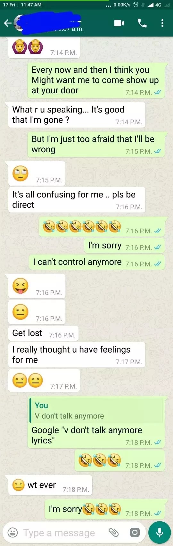Tap the eye-roll emoji message

(x=37, y=173)
